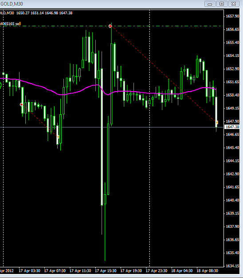Click price axis label 1639.15
This screenshot has width=243, height=278.
click(x=232, y=214)
